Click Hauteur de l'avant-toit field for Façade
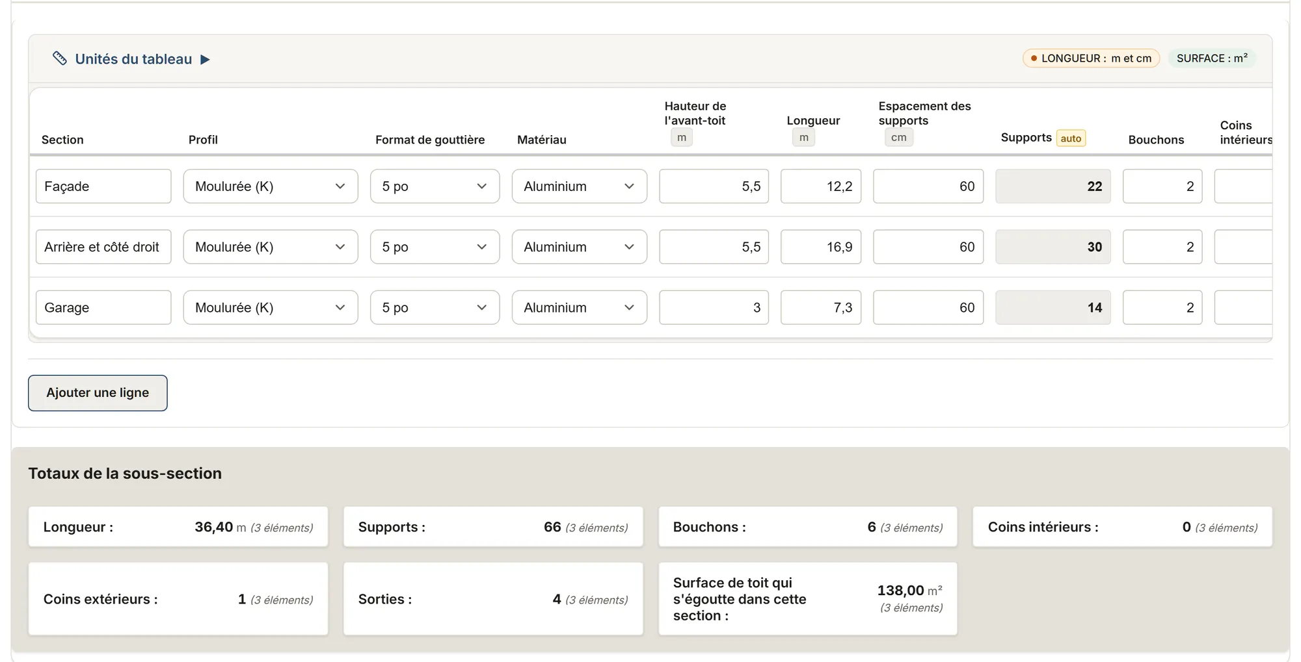The height and width of the screenshot is (662, 1301). coord(714,186)
